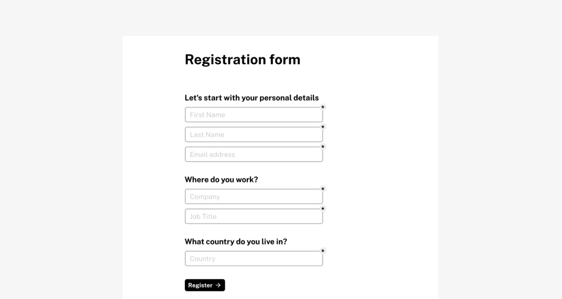Click the "Registration form" page title
The image size is (562, 299).
(243, 60)
